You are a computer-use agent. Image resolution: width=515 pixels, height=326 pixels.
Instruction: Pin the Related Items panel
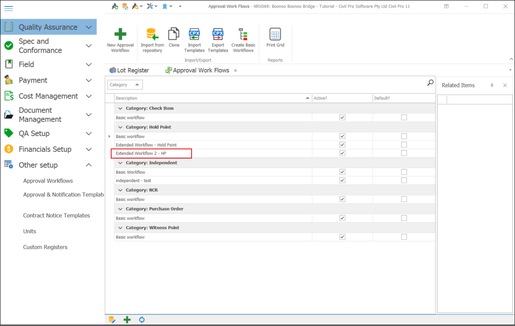tap(492, 85)
